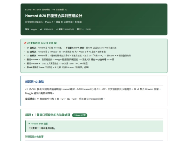Viewport: 188px width, 141px height.
Task: Click the bullet starting 原 Q3 假設改 frame
Action: [x=58, y=67]
